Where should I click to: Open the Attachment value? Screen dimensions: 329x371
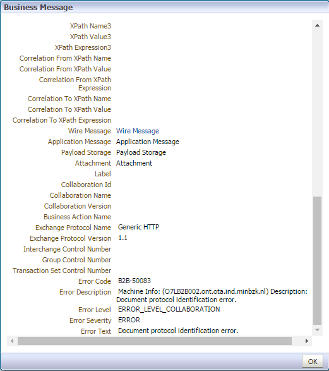[134, 163]
